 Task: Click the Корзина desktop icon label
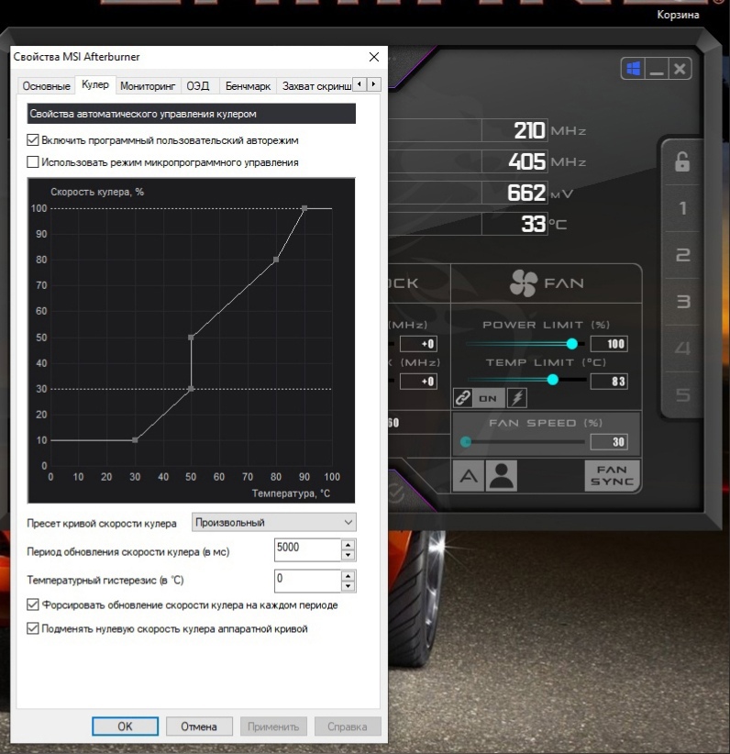tap(678, 15)
